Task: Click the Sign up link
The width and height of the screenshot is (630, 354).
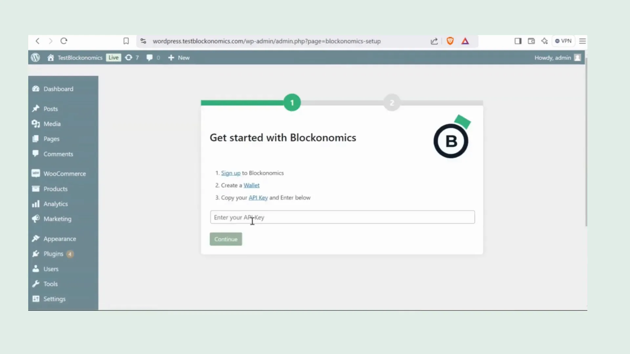Action: click(x=231, y=173)
